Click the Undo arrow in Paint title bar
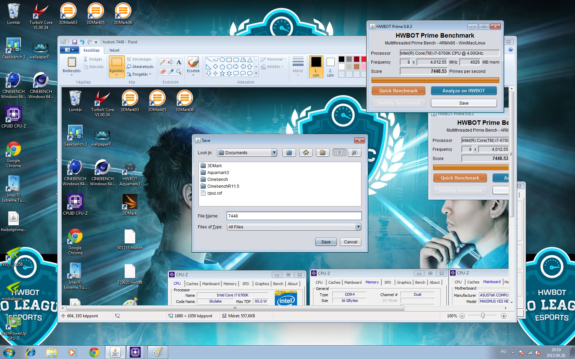 pos(82,42)
